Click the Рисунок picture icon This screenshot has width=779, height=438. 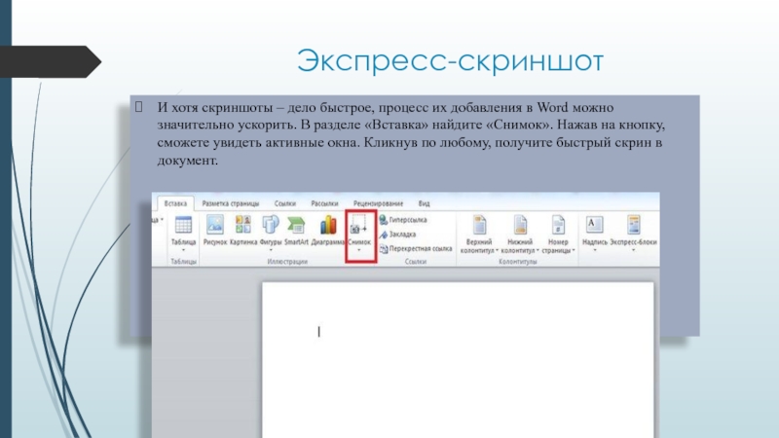coord(214,225)
